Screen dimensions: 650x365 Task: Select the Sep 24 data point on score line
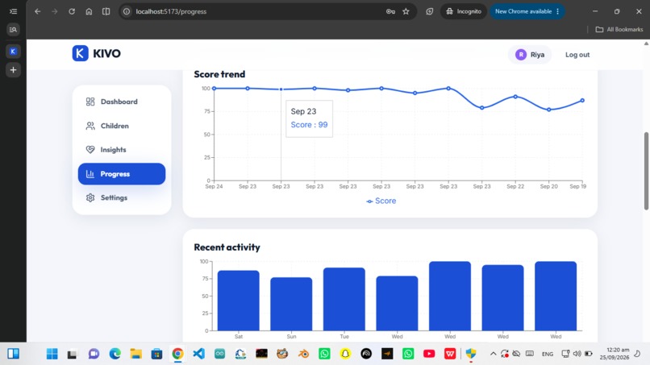pyautogui.click(x=214, y=89)
